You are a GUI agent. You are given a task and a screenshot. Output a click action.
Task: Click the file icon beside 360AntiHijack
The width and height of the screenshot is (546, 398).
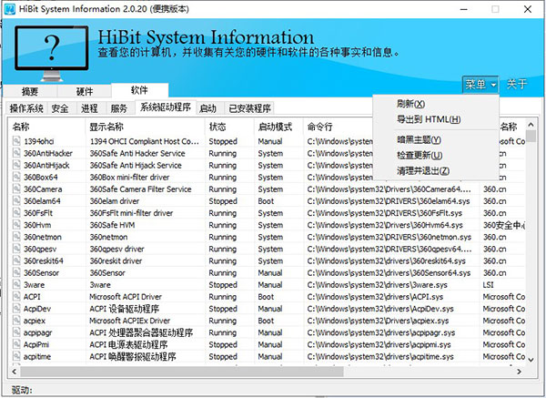16,165
